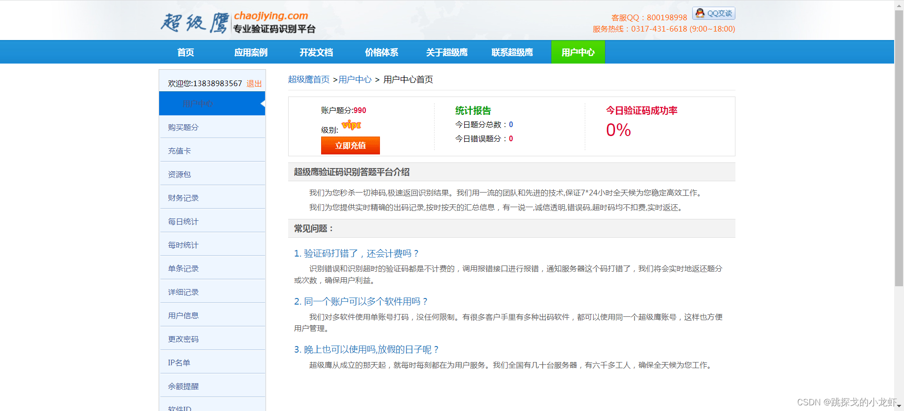
Task: Click the 服务热线 phone number text
Action: 664,29
